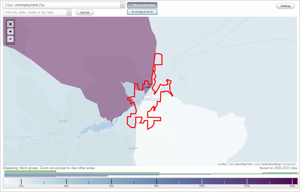Image resolution: width=300 pixels, height=192 pixels.
Task: Click the 2% mark on legend
Action: 21,186
